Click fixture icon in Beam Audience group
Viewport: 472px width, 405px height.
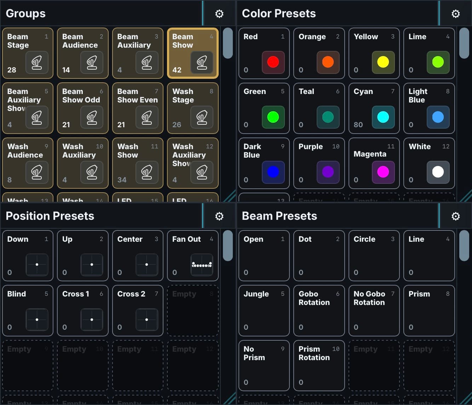[92, 62]
